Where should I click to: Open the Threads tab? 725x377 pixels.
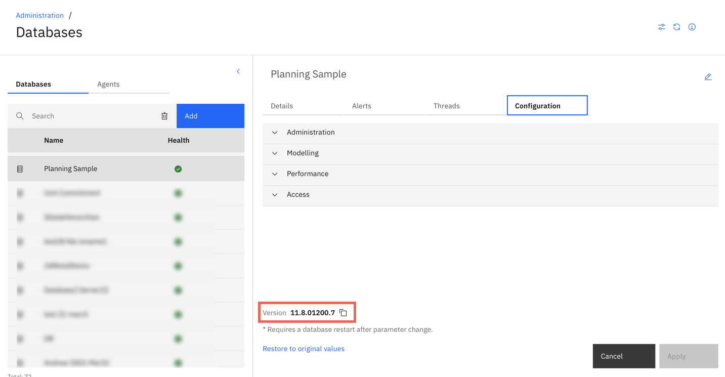446,106
